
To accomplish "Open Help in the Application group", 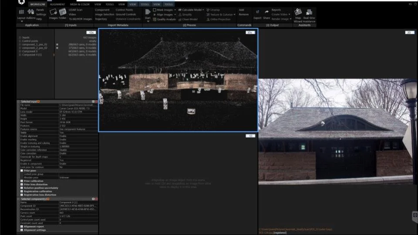I will tap(39, 19).
